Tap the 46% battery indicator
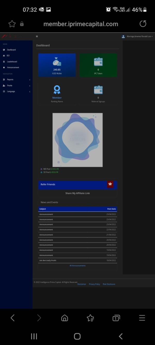This screenshot has height=345, width=155. (x=139, y=10)
